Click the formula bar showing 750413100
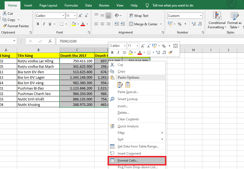The width and height of the screenshot is (244, 169). point(109,41)
